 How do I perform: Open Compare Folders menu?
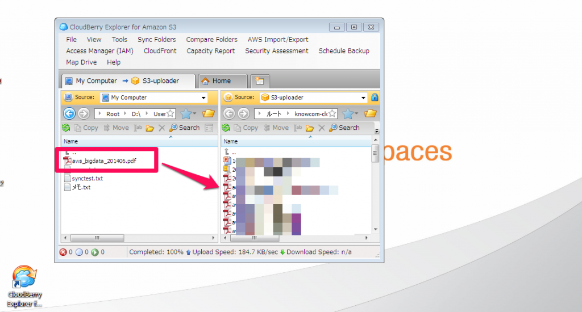211,40
